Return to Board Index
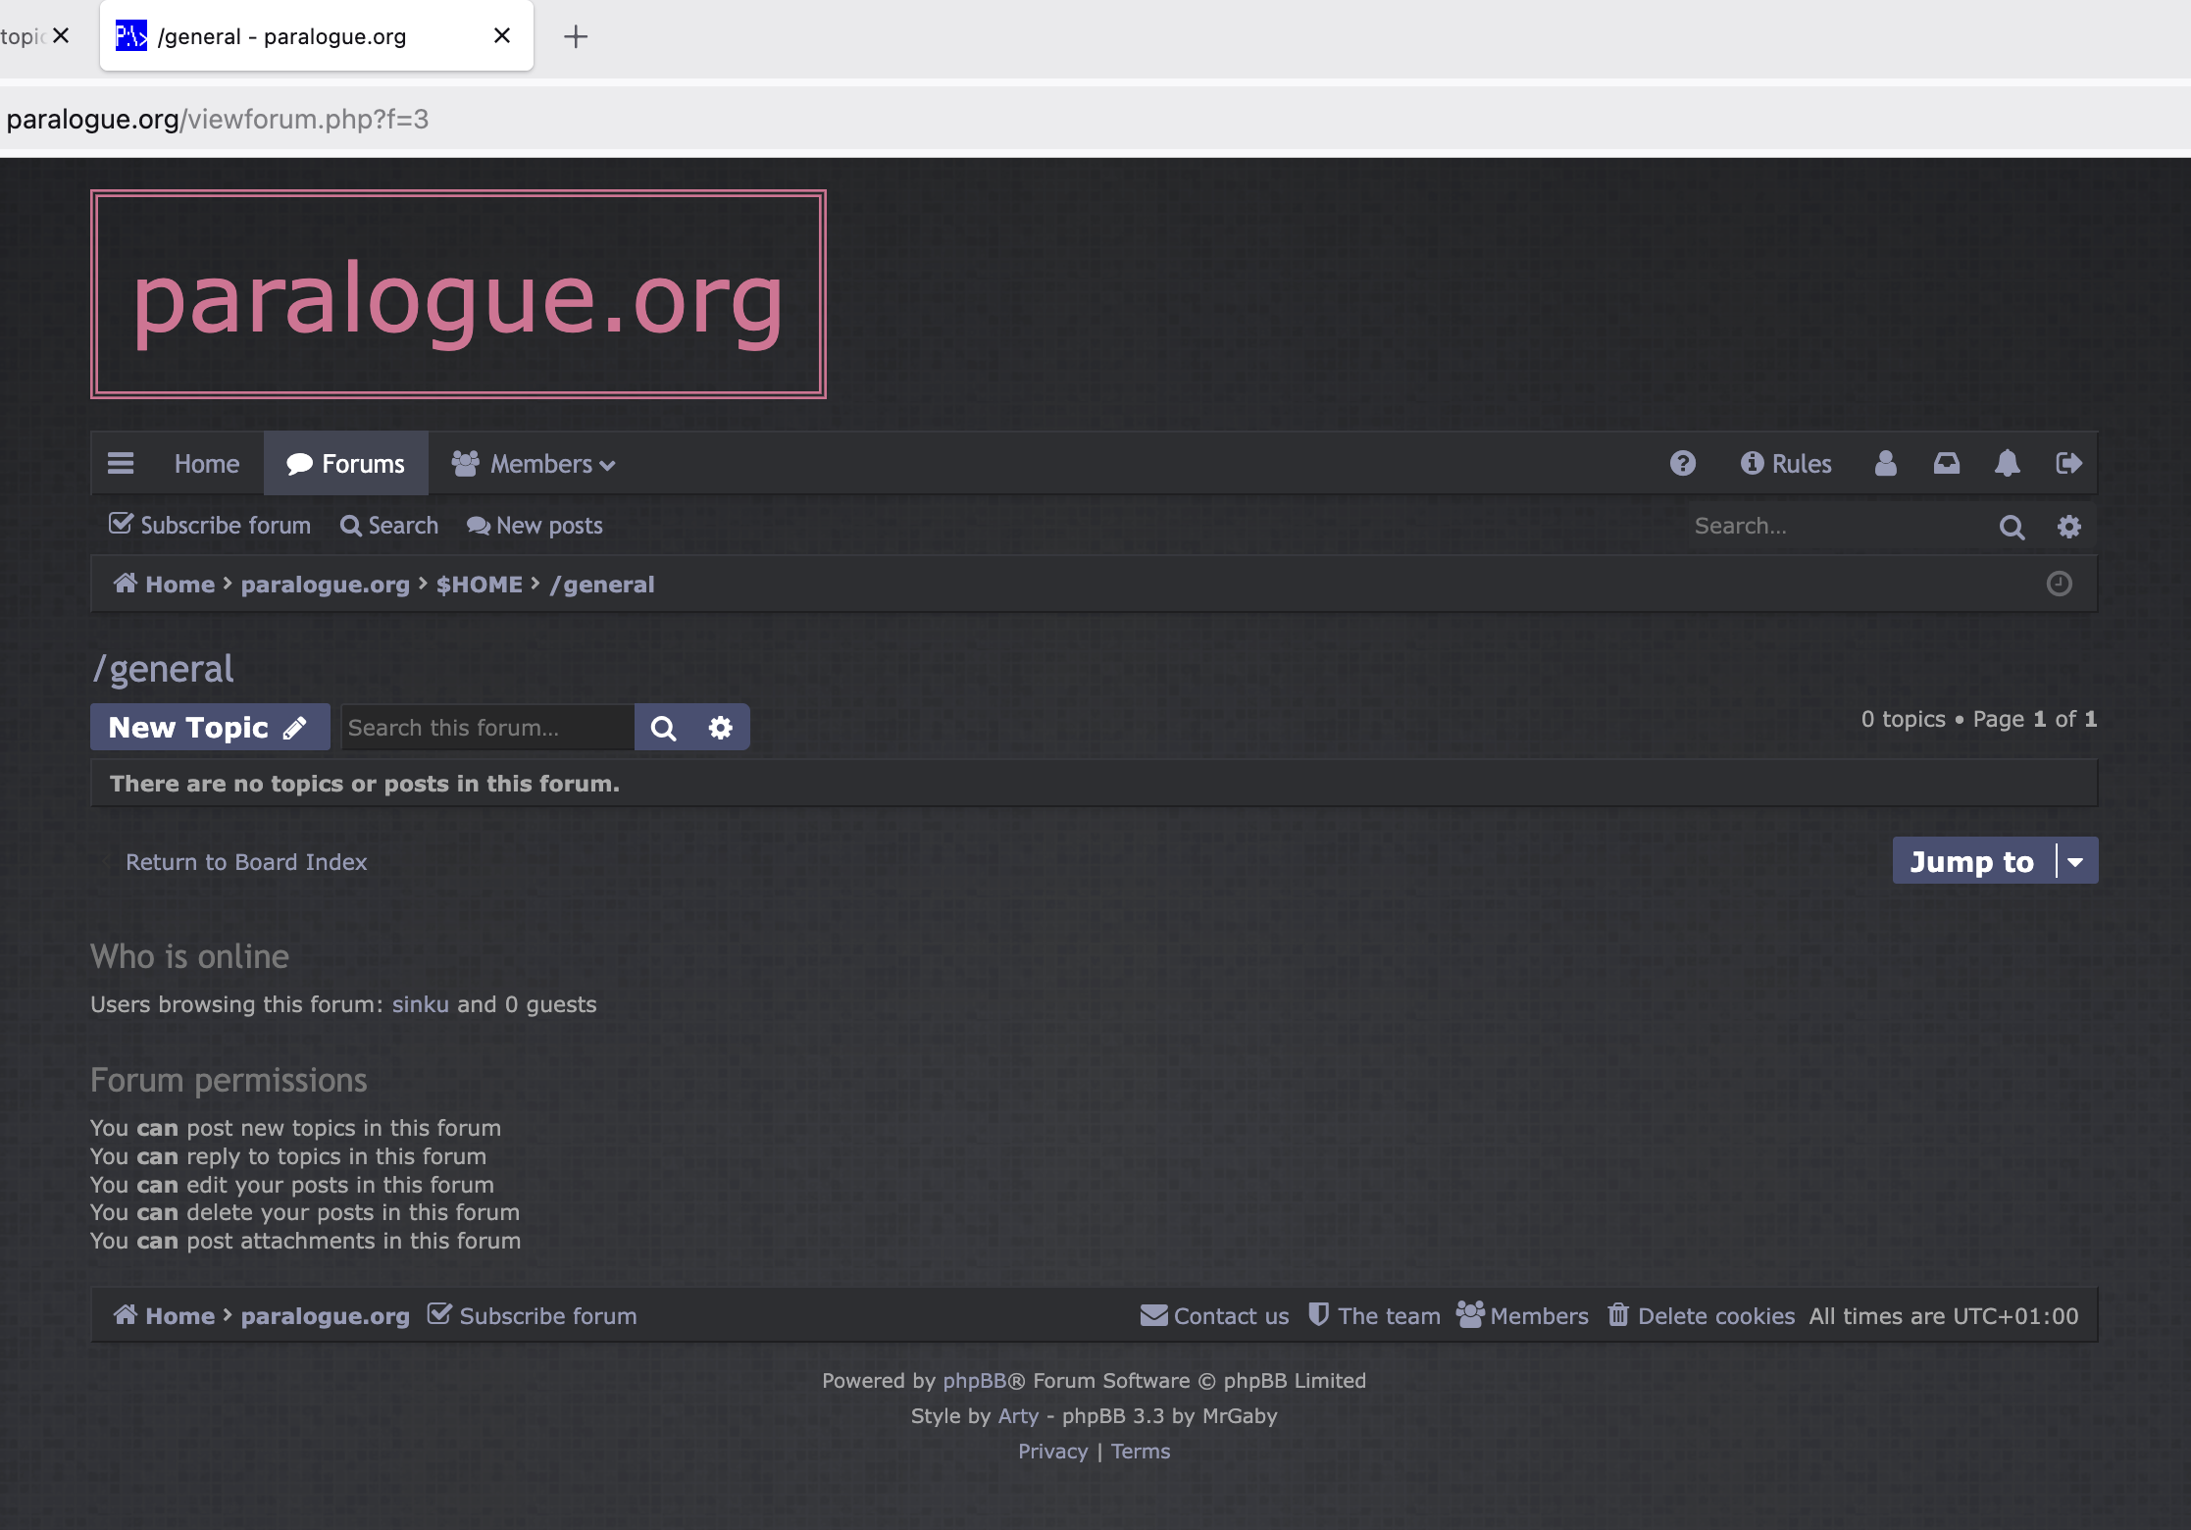Screen dimensions: 2191x1530 246,862
